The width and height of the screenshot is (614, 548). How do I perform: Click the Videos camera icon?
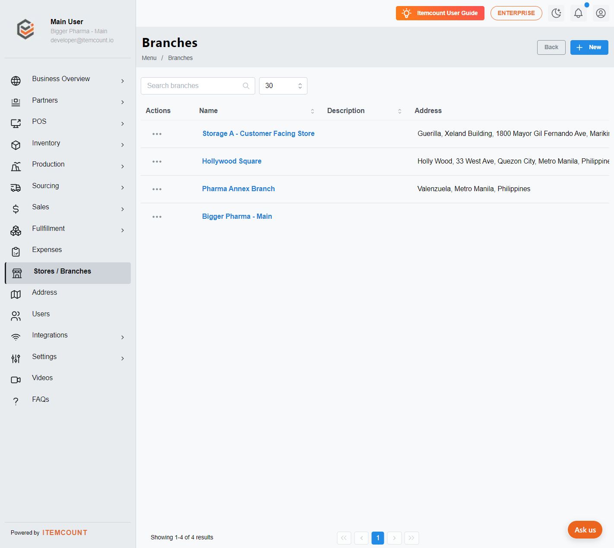click(16, 380)
